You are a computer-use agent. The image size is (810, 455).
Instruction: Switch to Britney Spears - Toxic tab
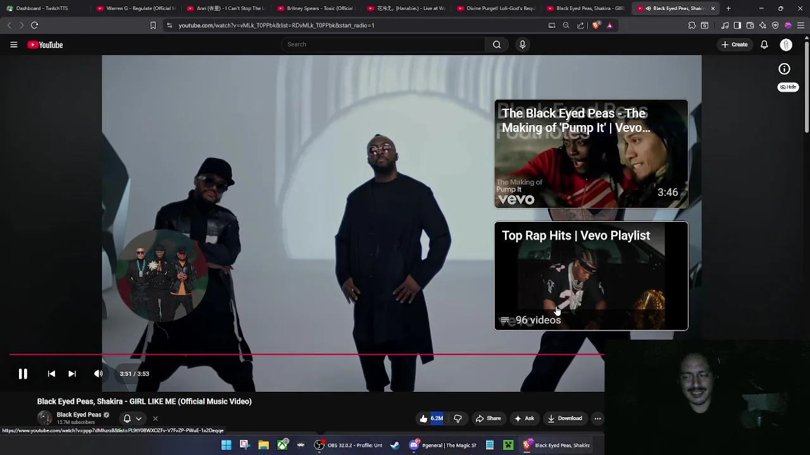coord(316,8)
